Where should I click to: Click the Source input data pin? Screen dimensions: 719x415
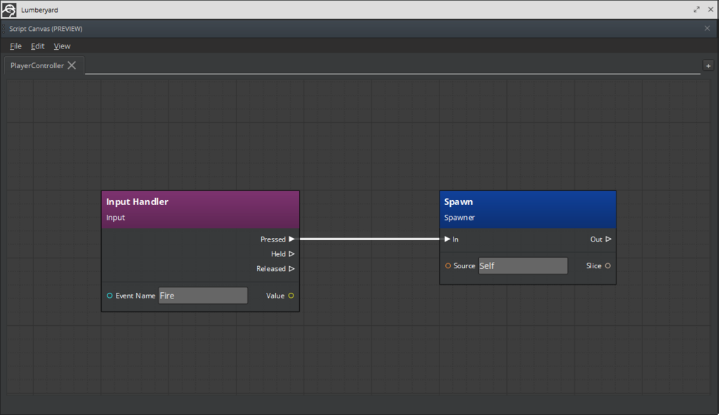click(x=448, y=265)
